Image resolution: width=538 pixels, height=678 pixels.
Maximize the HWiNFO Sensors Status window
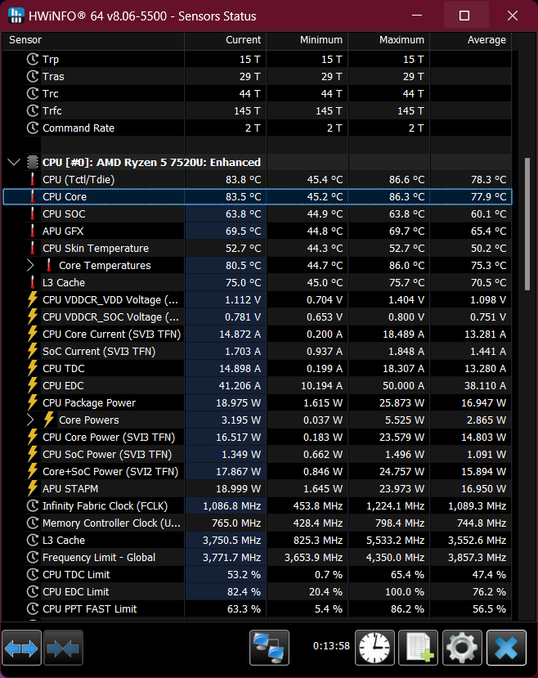pyautogui.click(x=464, y=16)
